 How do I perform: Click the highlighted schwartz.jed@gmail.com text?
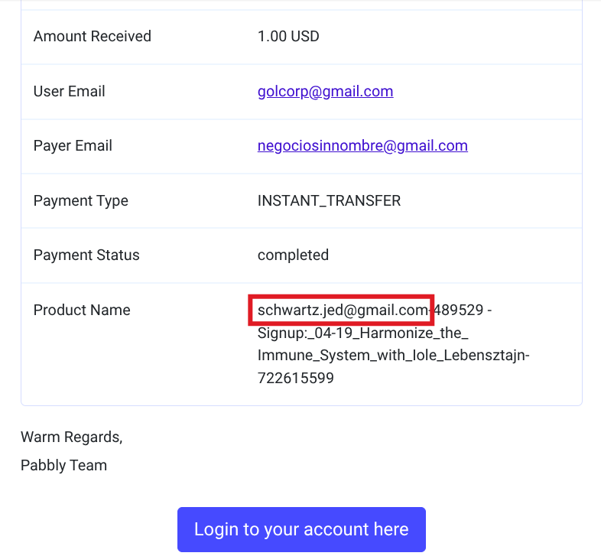click(342, 311)
